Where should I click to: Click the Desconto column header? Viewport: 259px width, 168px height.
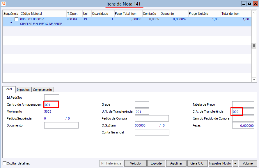(x=174, y=14)
